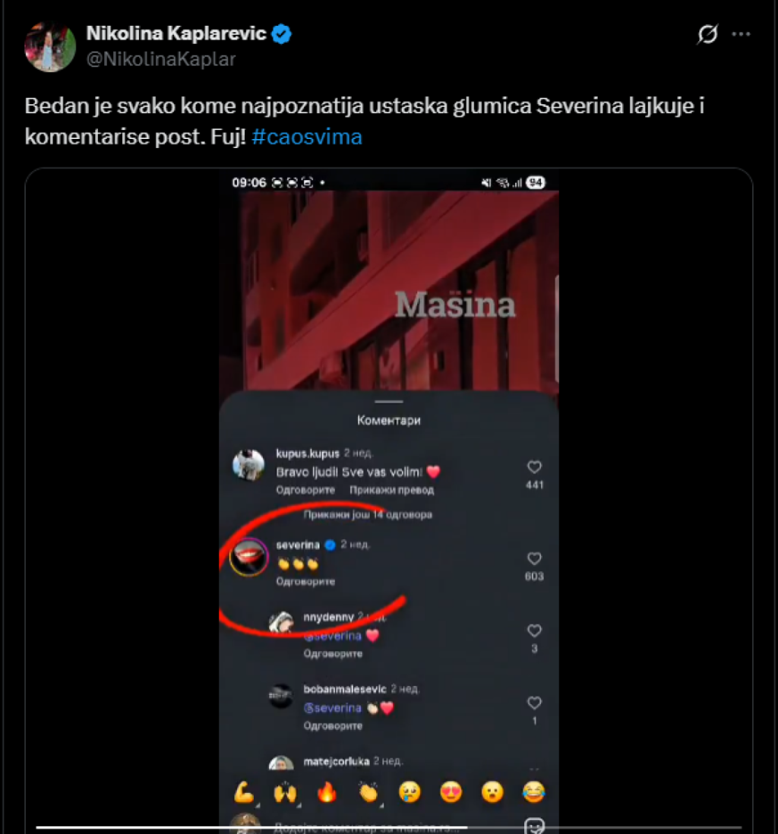Select the fire emoji reaction
Image resolution: width=778 pixels, height=834 pixels.
[x=327, y=792]
